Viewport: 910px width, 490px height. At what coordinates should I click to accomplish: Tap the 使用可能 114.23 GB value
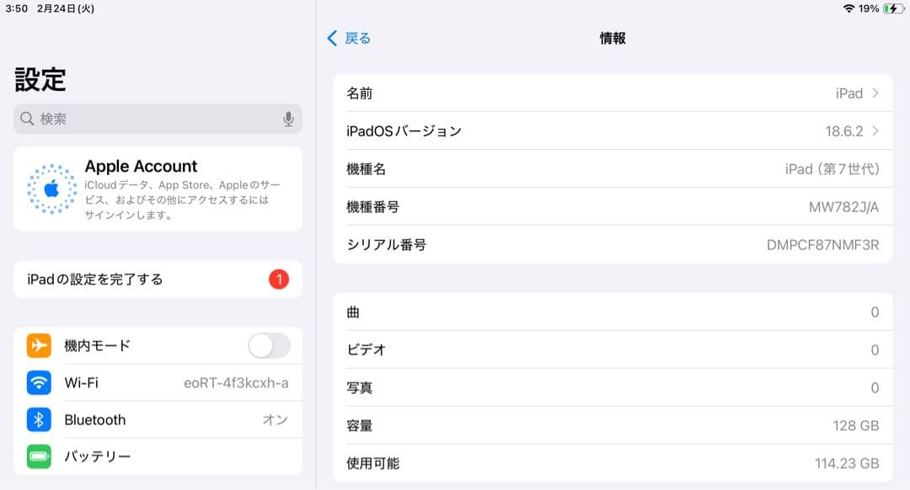[847, 463]
